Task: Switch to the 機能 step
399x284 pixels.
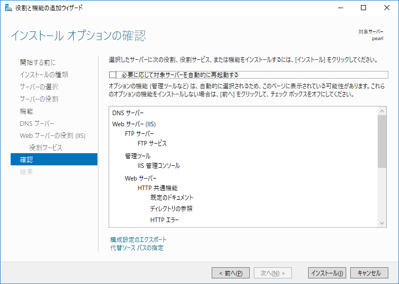Action: click(26, 111)
